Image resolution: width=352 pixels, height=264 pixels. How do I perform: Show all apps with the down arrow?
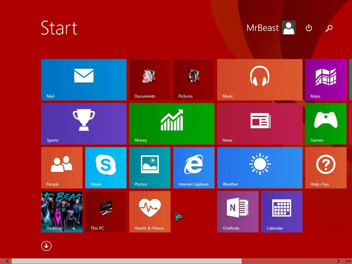(x=46, y=246)
